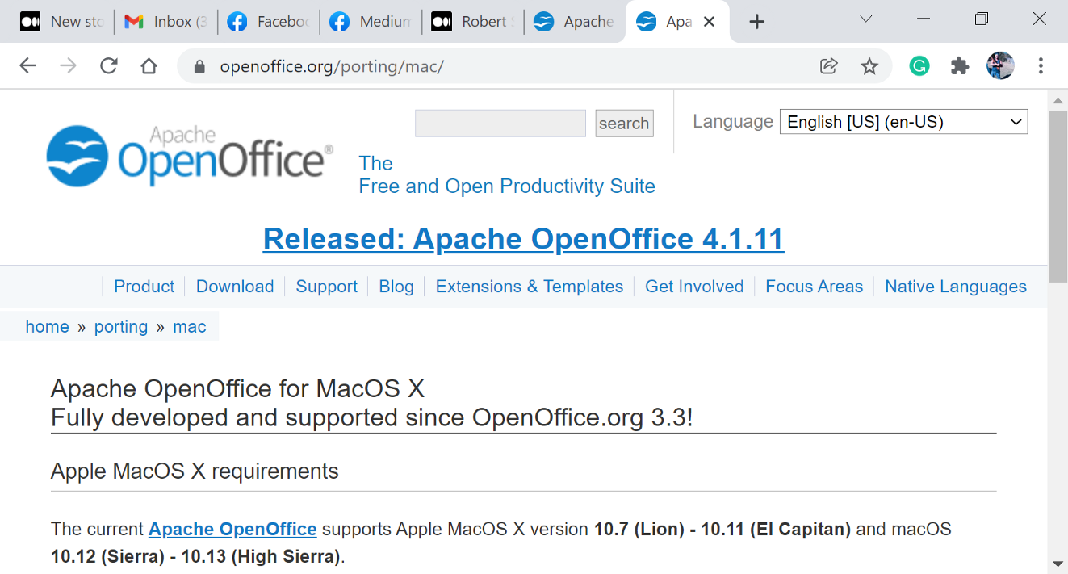Open the Focus Areas menu item
Image resolution: width=1068 pixels, height=574 pixels.
coord(815,287)
